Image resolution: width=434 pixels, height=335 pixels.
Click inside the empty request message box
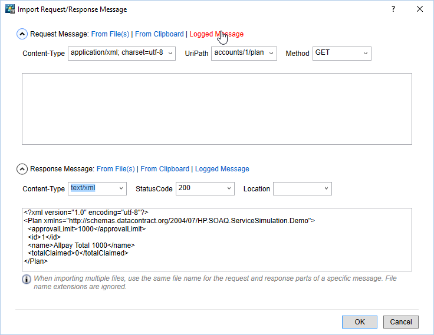[216, 109]
